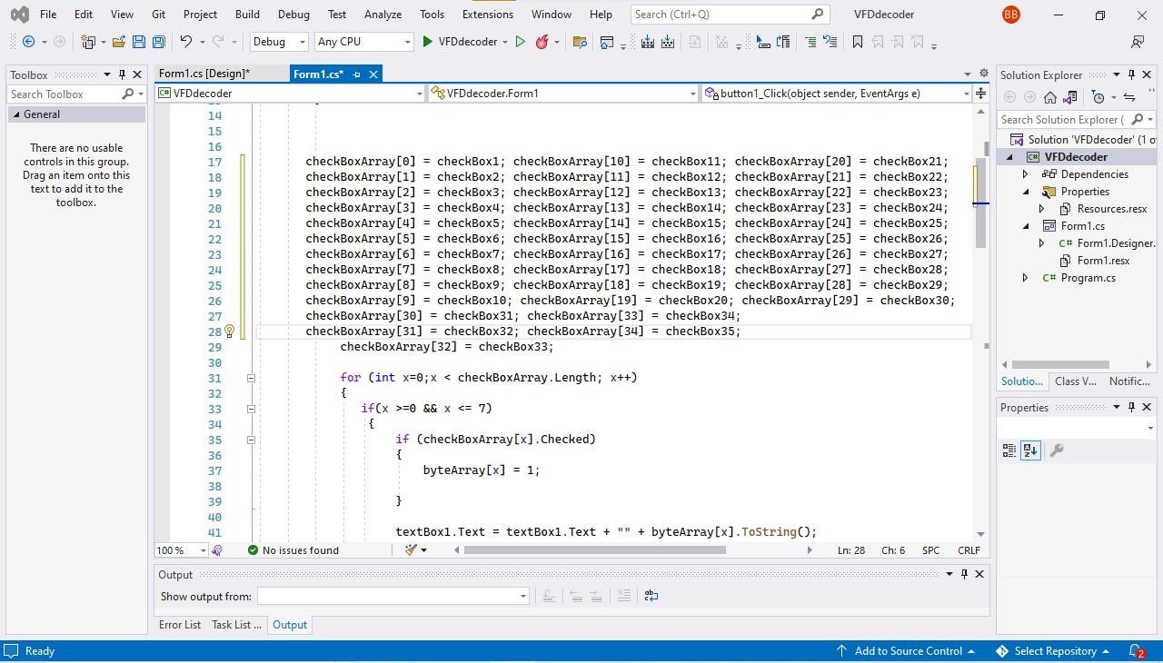Open the button1_Click member dropdown

coord(836,93)
